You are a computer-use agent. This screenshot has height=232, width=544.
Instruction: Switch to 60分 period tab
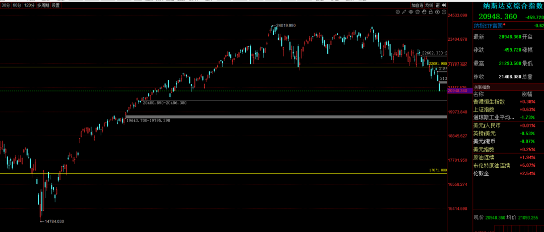[17, 5]
